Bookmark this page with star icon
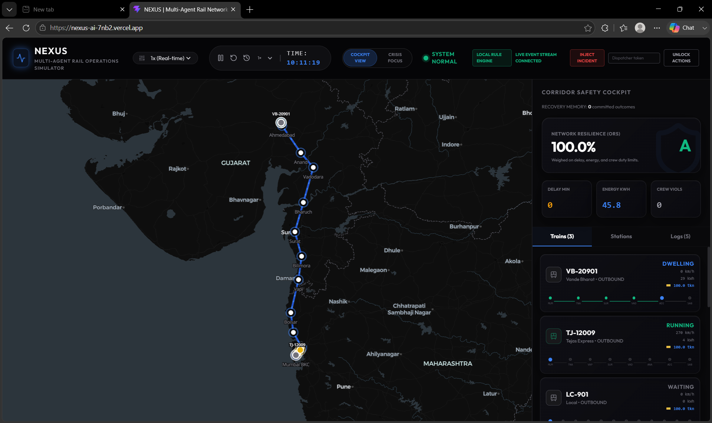 pyautogui.click(x=588, y=28)
